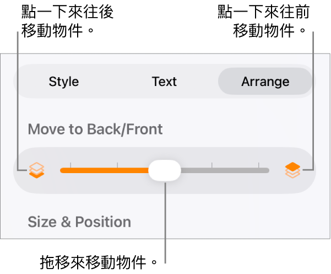This screenshot has width=331, height=274.
Task: Switch to the Style tab
Action: point(64,82)
